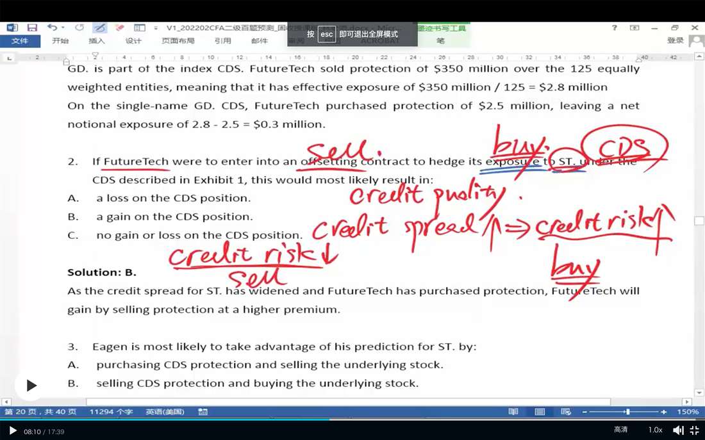Screen dimensions: 705x440
Task: Open 高清 video quality selector
Action: coord(621,430)
